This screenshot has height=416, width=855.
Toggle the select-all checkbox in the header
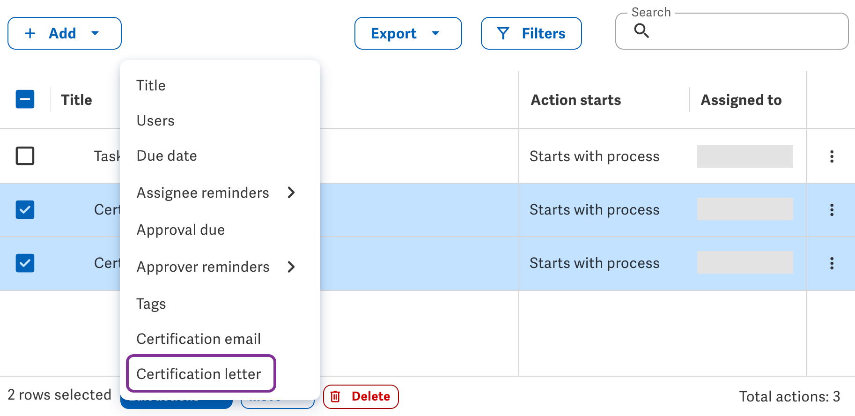[25, 99]
